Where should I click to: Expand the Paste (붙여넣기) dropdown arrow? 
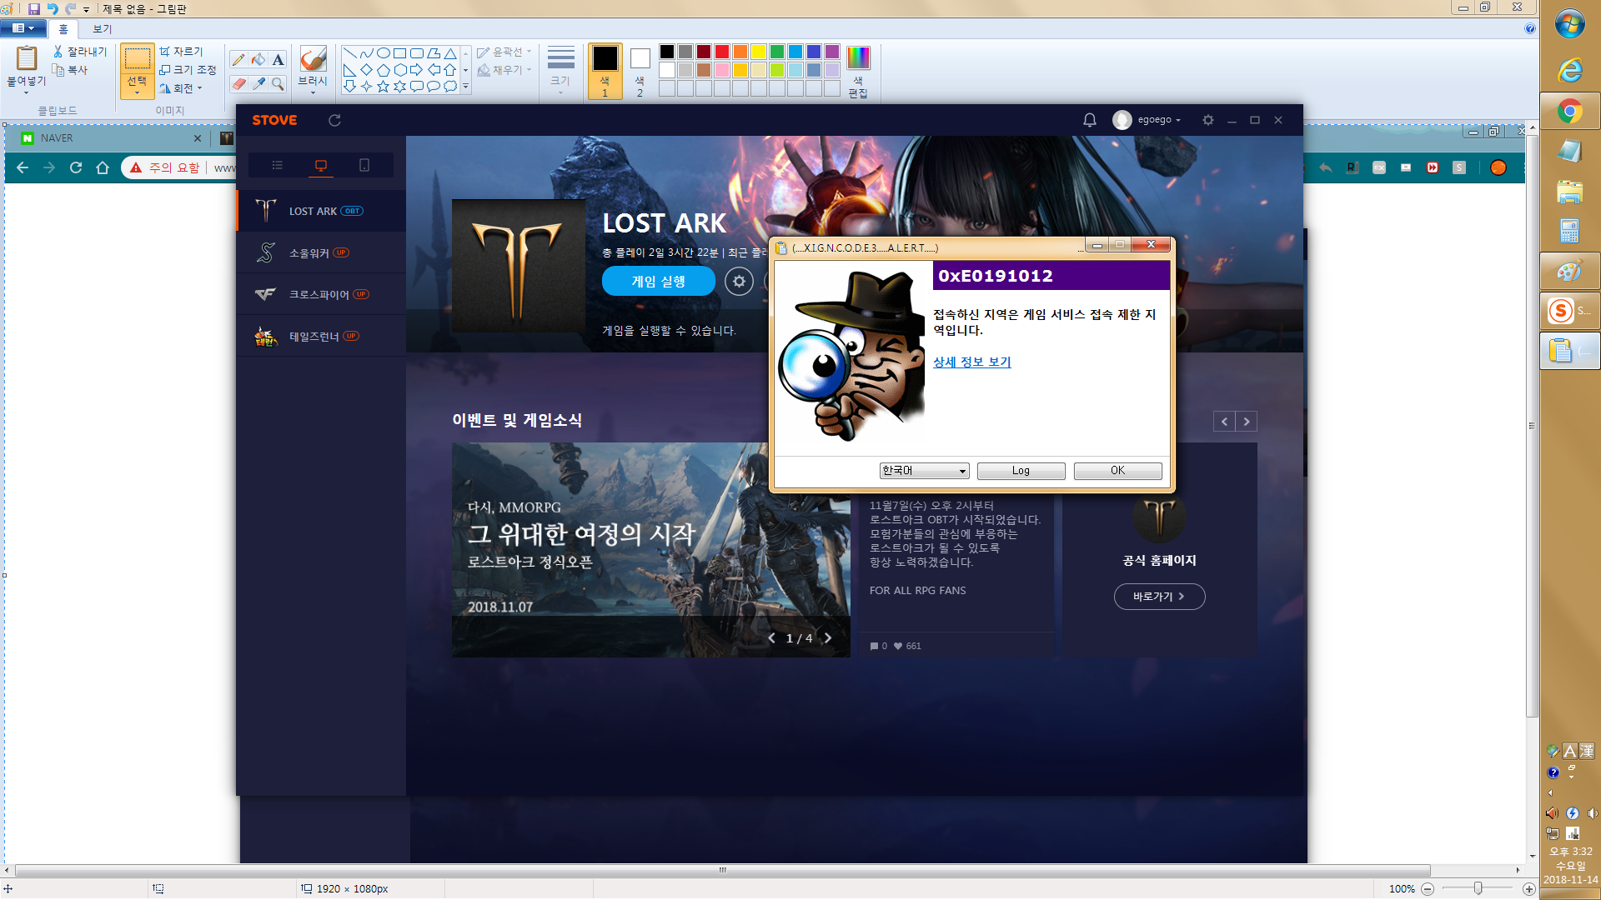tap(26, 93)
